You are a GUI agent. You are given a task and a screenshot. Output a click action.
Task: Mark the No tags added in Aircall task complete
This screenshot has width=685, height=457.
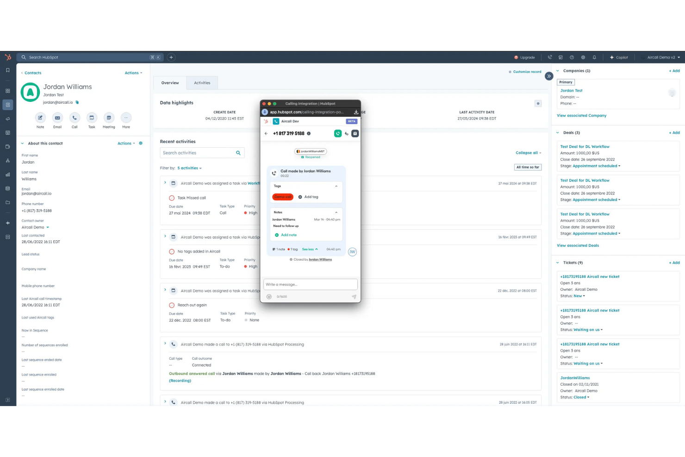tap(172, 251)
